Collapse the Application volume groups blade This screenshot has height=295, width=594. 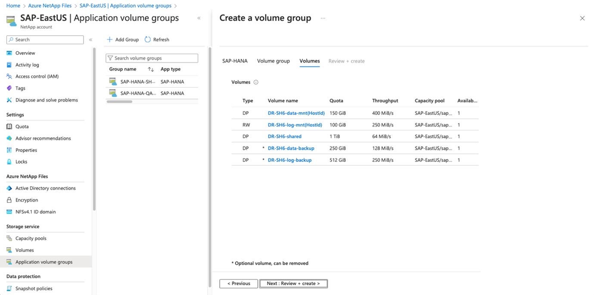pyautogui.click(x=199, y=18)
